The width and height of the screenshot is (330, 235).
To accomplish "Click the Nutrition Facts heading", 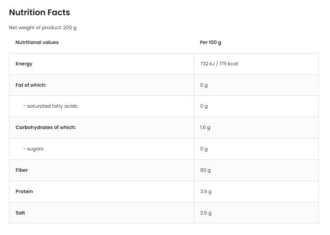I will coord(40,12).
